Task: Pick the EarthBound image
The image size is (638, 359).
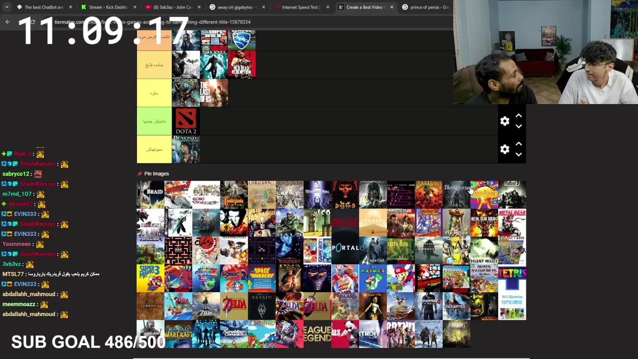Action: click(484, 194)
